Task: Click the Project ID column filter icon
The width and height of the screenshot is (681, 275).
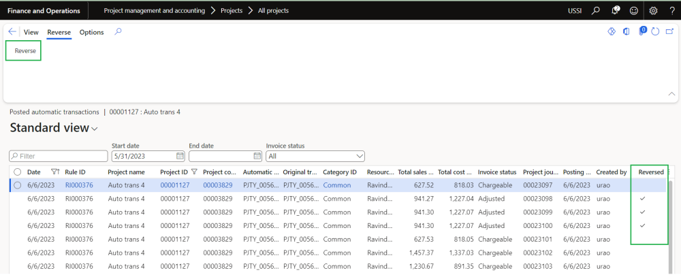Action: pyautogui.click(x=194, y=172)
